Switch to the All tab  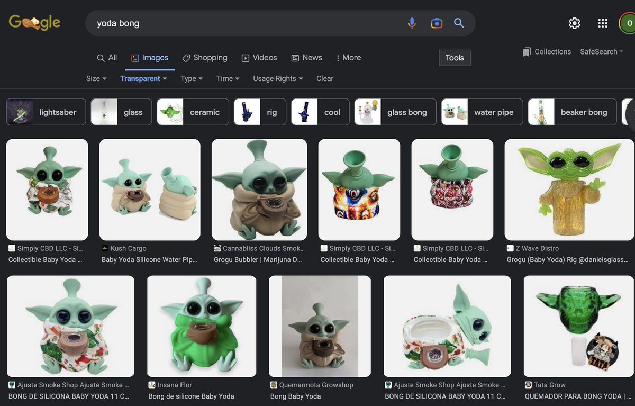tap(107, 58)
